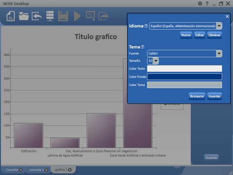Switch to the consulta 1 tab
The image size is (233, 175).
(37, 170)
